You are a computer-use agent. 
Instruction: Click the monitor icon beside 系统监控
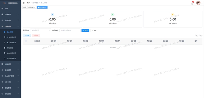point(2,94)
